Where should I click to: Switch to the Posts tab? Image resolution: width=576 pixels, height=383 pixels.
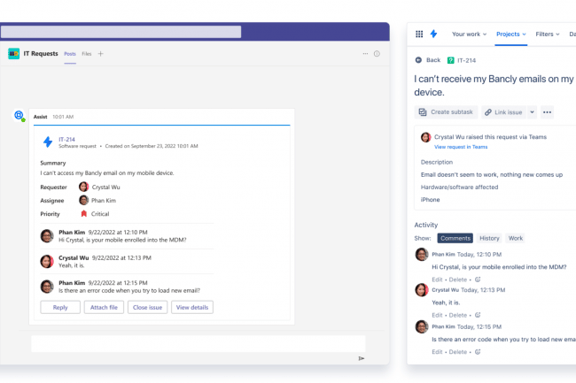pyautogui.click(x=70, y=54)
